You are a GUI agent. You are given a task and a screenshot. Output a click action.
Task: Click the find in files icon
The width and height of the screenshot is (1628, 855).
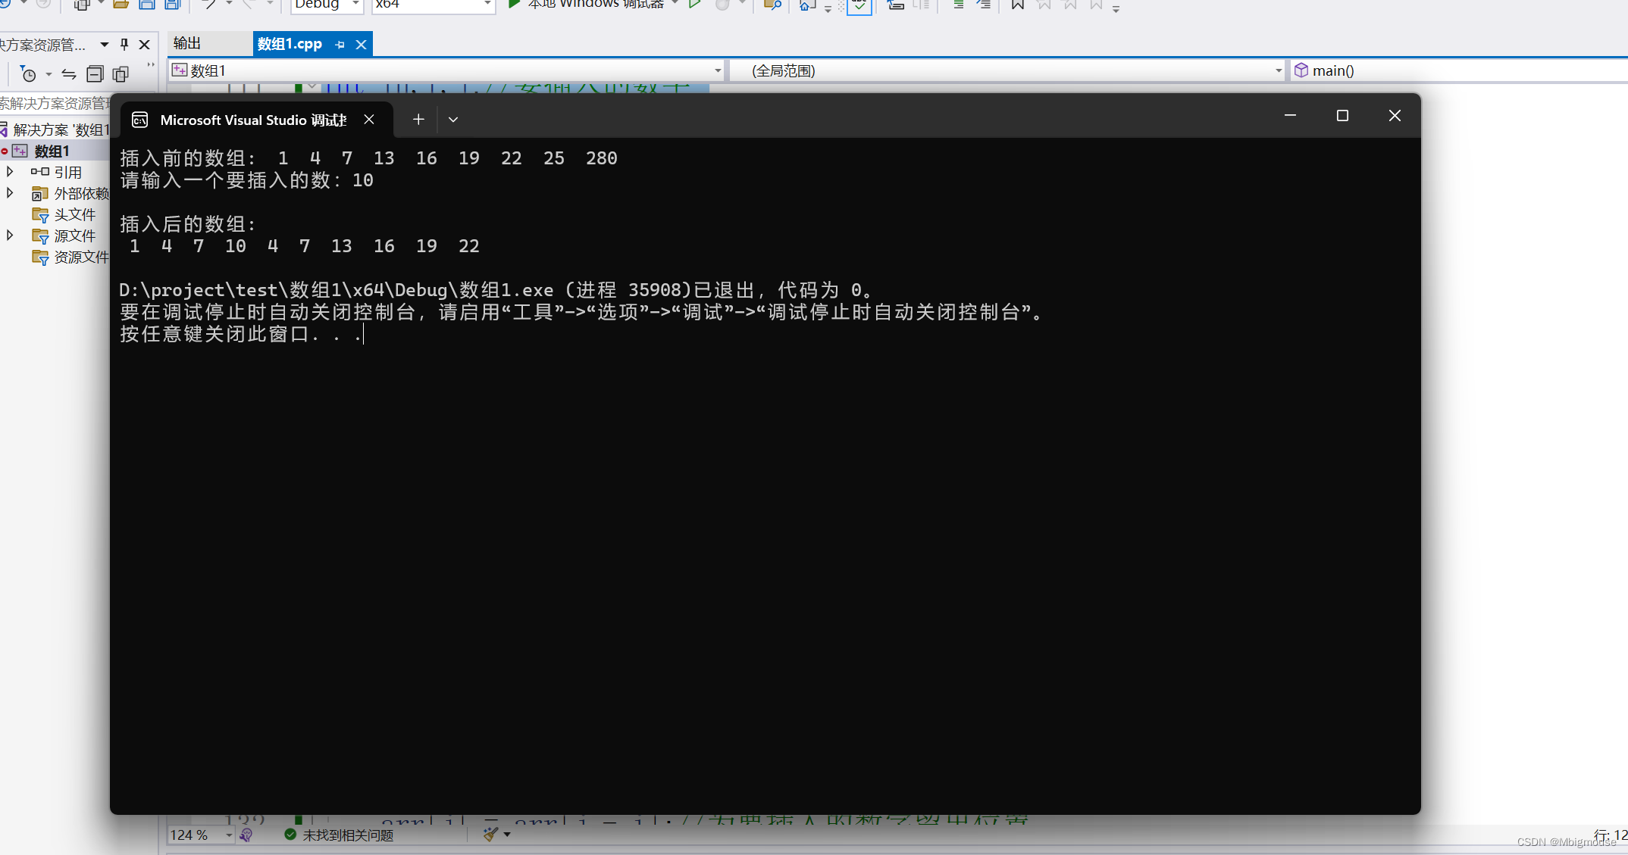[772, 5]
